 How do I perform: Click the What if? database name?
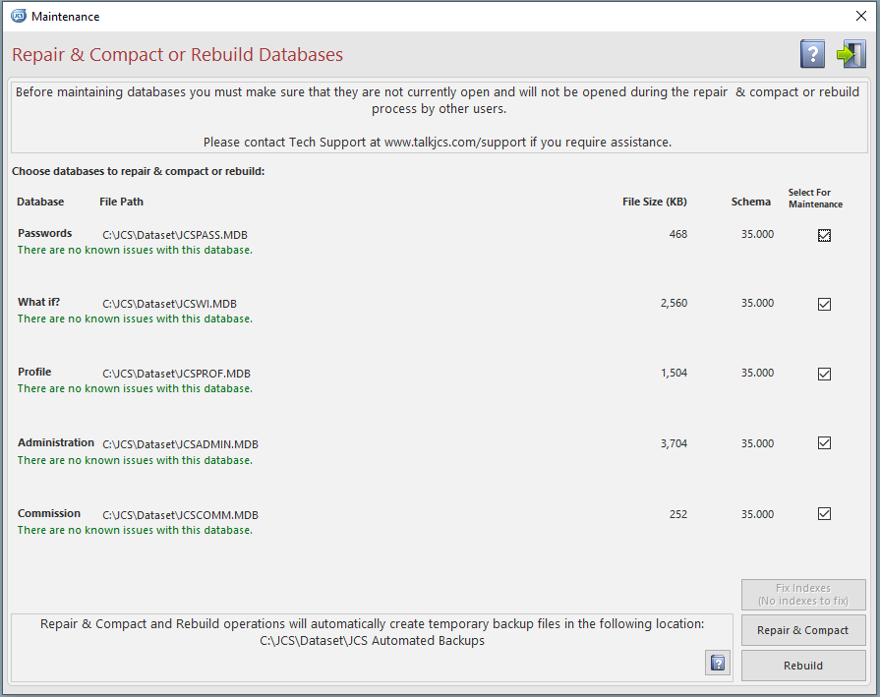click(38, 302)
